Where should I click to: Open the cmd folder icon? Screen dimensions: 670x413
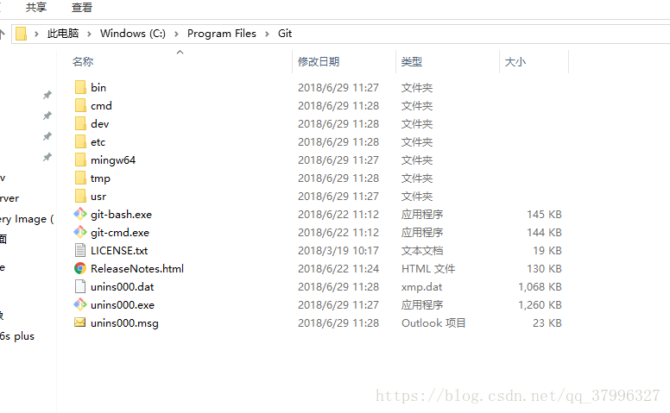point(80,105)
